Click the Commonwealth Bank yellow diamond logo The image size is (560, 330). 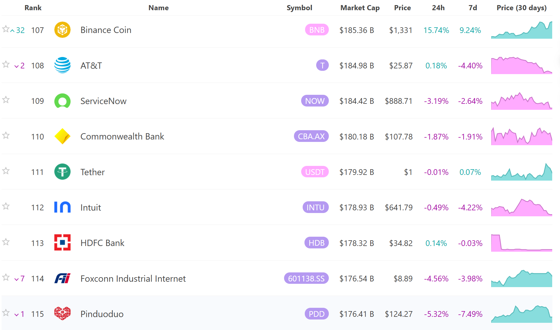[x=62, y=136]
